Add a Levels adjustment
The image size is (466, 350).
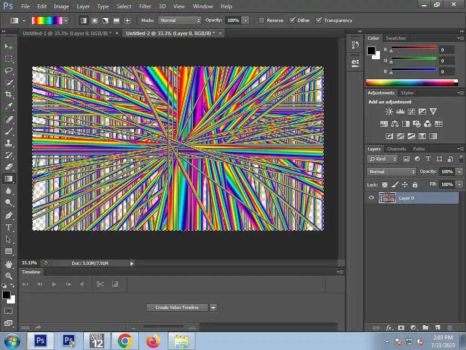(x=400, y=112)
